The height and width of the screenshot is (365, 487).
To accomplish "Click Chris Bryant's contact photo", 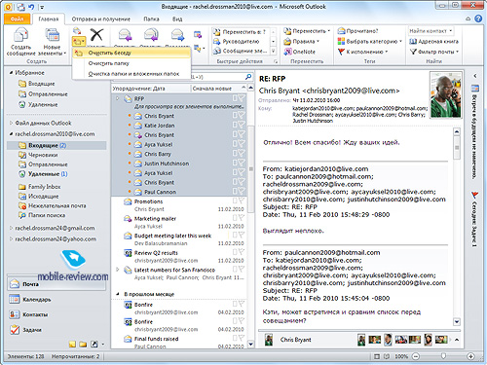I will click(x=445, y=95).
